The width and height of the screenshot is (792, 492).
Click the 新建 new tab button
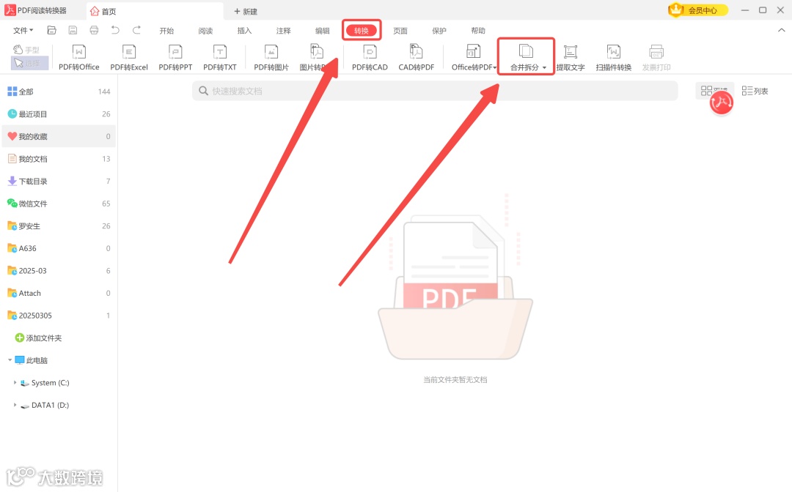[246, 11]
